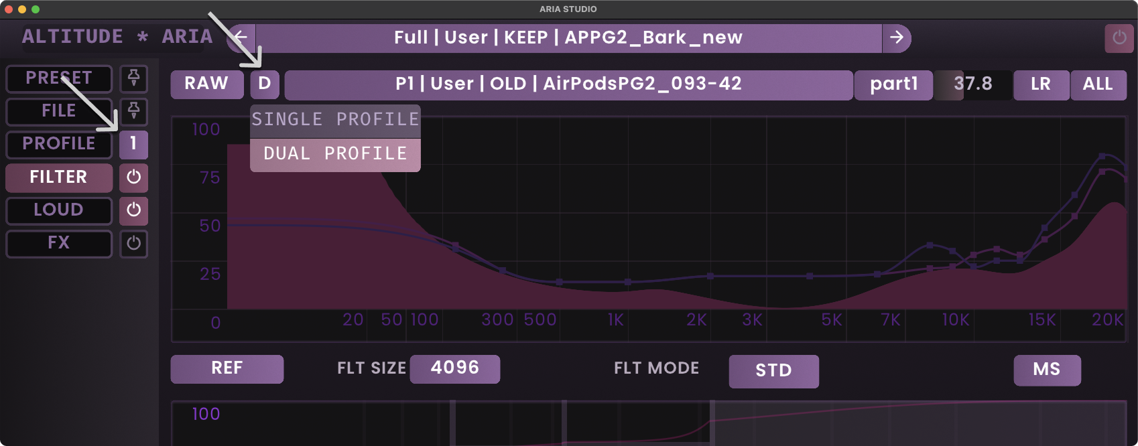Click the 37.8 value slider

point(972,84)
